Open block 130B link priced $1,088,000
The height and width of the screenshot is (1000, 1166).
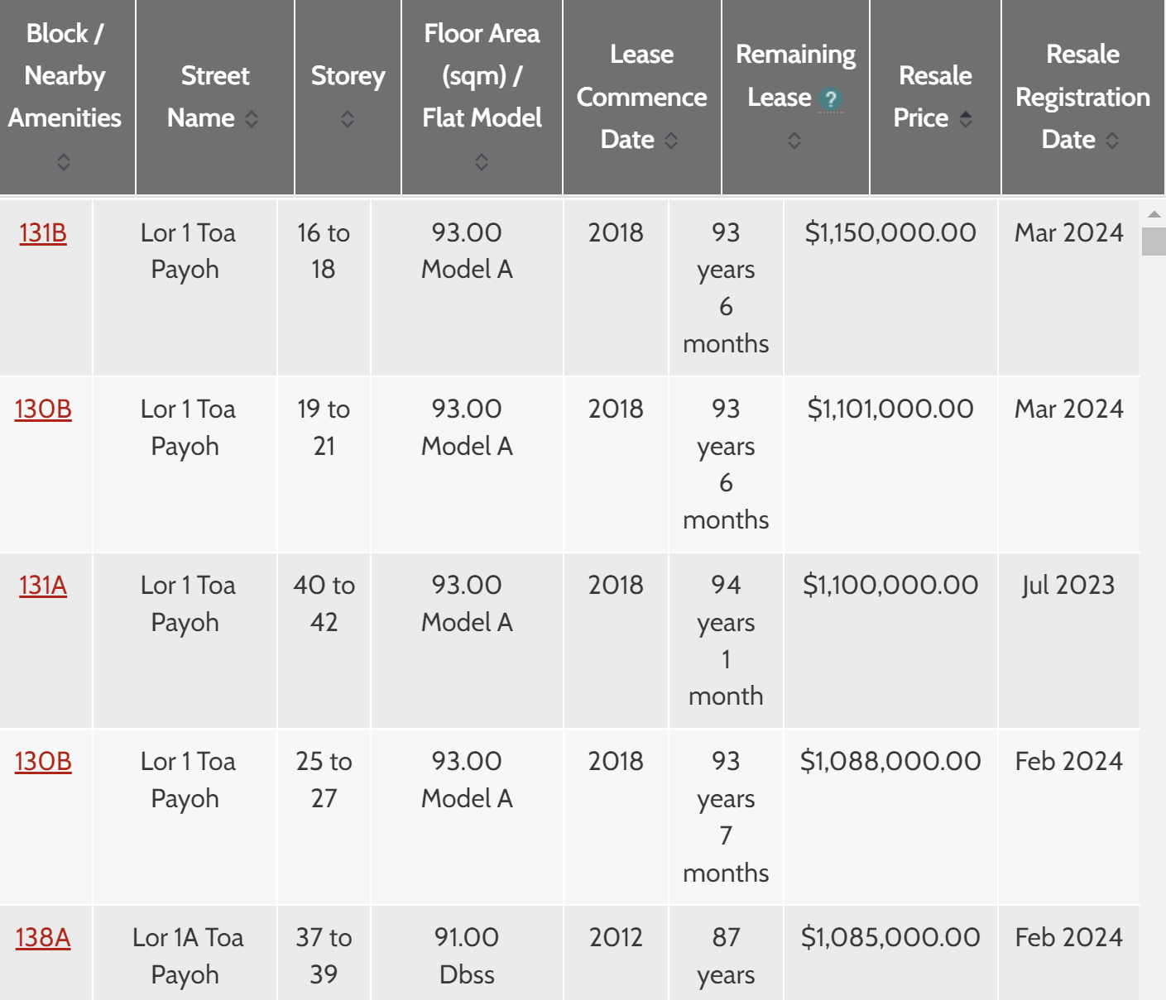coord(43,762)
